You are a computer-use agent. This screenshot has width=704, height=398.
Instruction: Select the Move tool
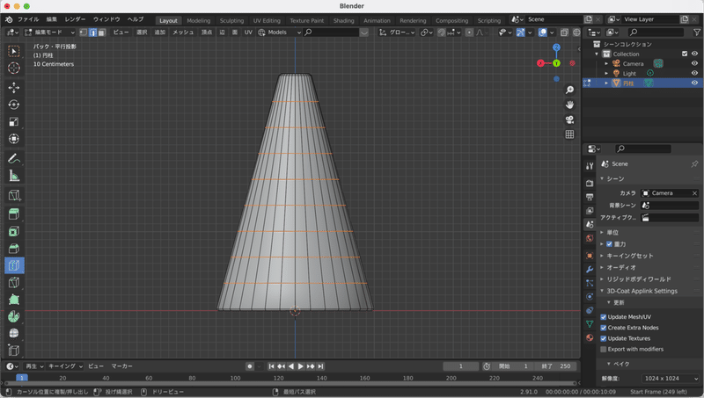point(14,87)
